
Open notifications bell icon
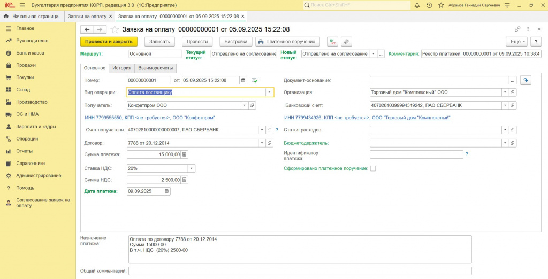coord(417,5)
